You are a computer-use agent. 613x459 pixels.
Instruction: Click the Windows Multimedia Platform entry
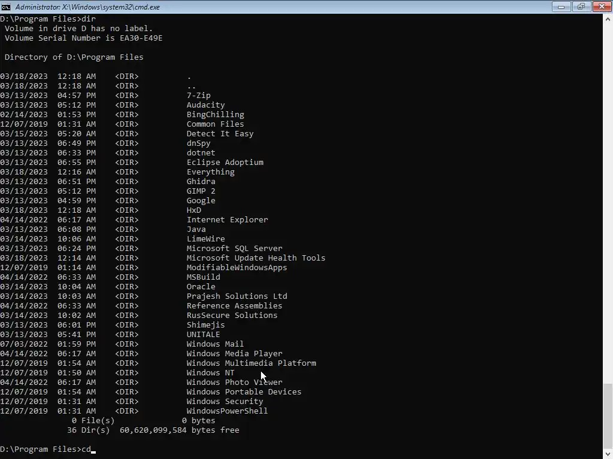(x=251, y=363)
